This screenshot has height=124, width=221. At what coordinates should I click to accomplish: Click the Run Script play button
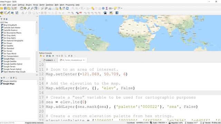pyautogui.click(x=53, y=56)
